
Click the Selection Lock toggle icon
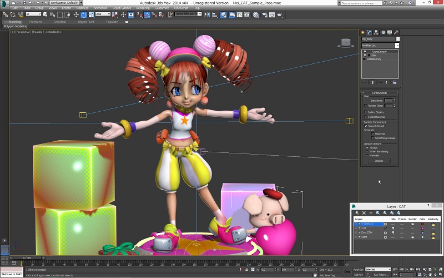(246, 270)
